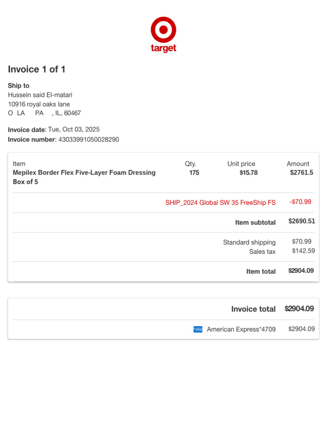Image resolution: width=327 pixels, height=437 pixels.
Task: Select the invoice date Tue, Oct 03, 2025
Action: [x=74, y=129]
